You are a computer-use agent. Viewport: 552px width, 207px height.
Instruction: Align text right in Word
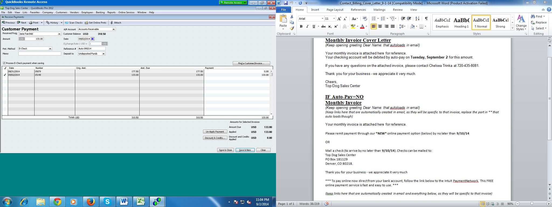[x=387, y=26]
